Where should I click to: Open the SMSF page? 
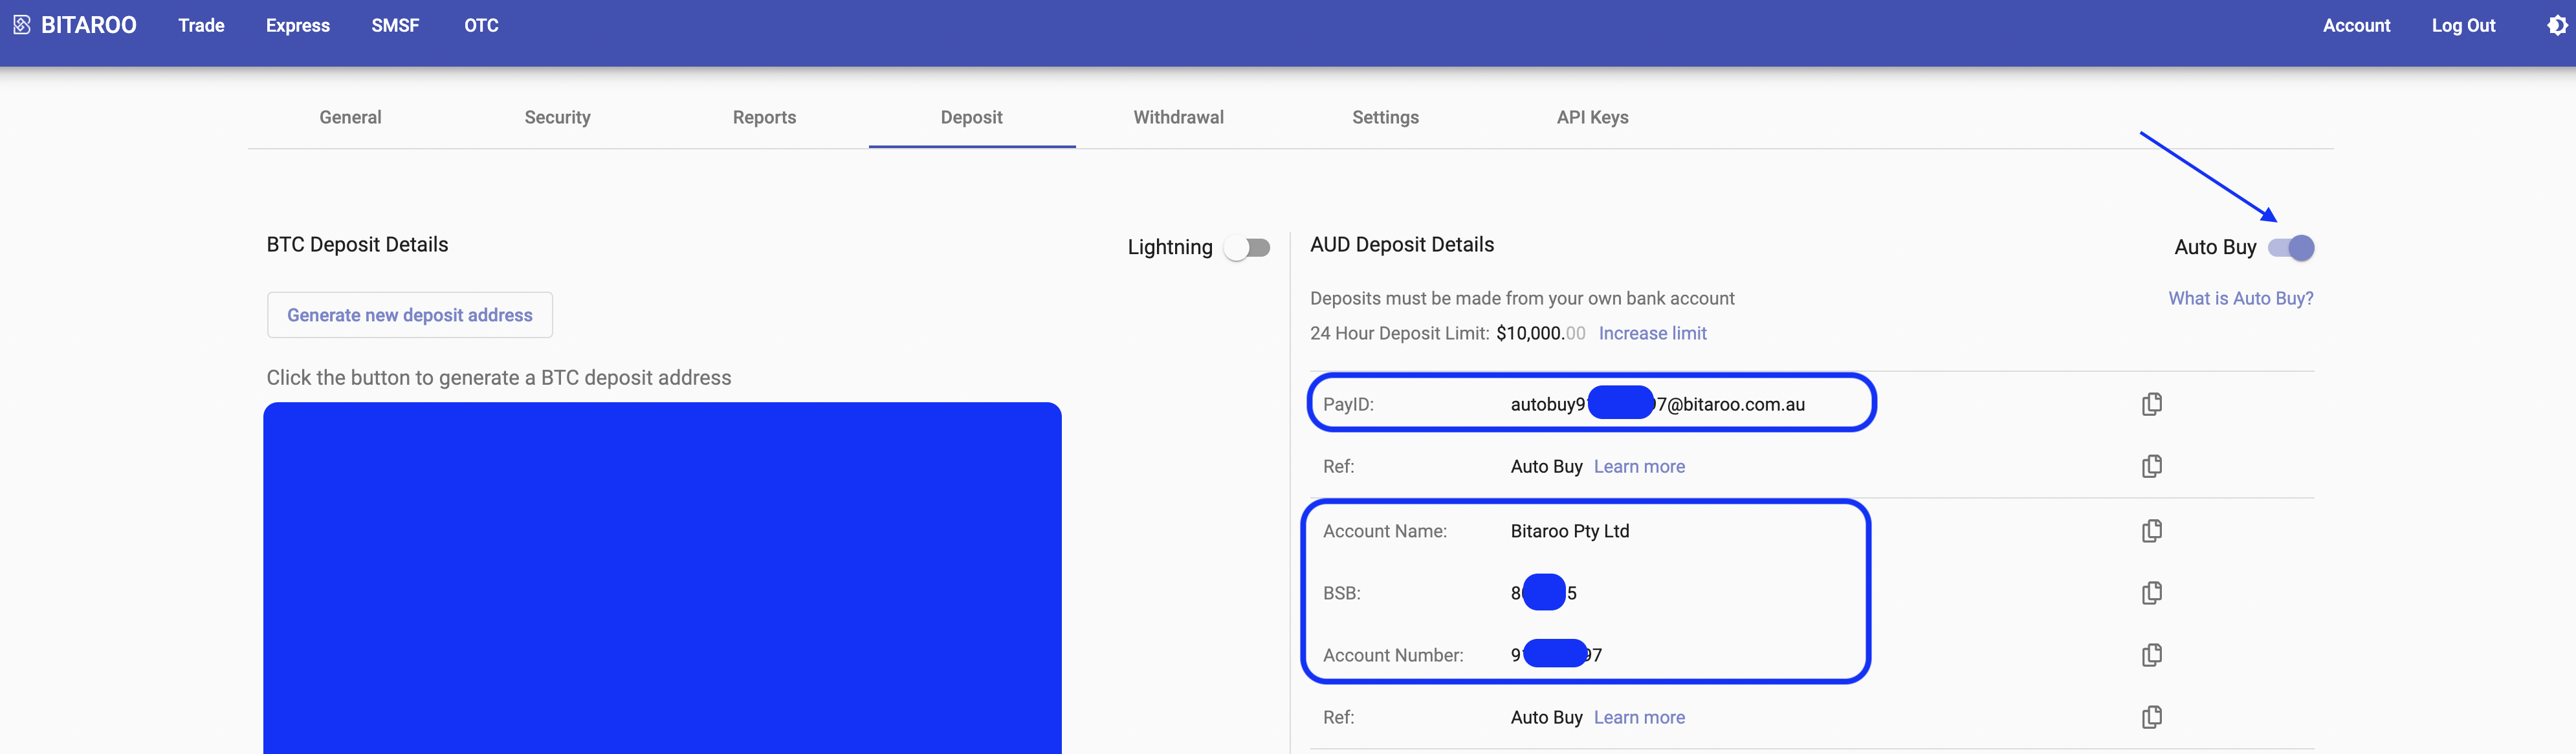[x=395, y=26]
